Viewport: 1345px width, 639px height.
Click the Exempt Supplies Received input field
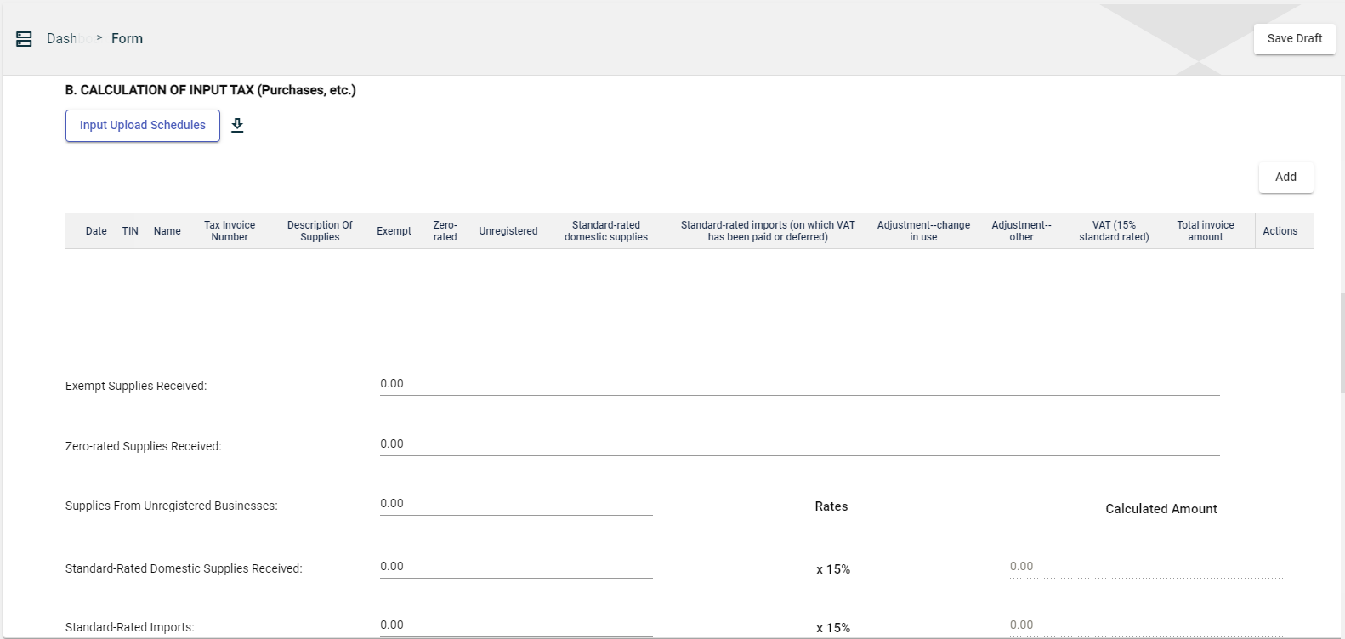pyautogui.click(x=799, y=384)
